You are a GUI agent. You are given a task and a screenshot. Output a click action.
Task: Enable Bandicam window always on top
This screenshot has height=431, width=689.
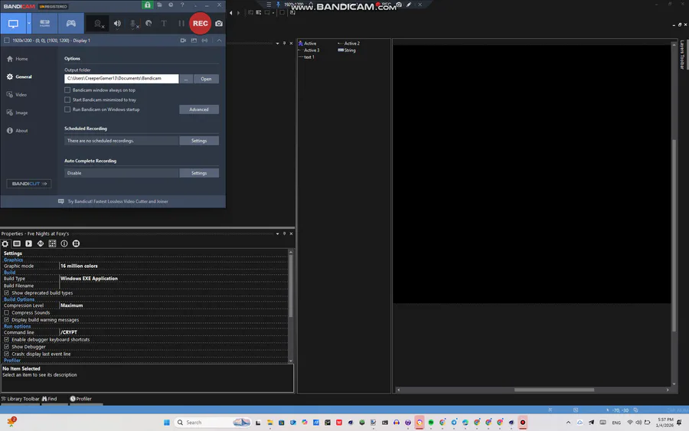[67, 90]
